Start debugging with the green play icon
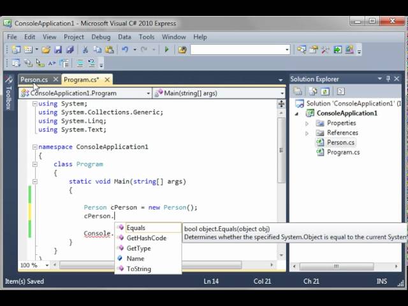This screenshot has height=306, width=408. point(167,50)
